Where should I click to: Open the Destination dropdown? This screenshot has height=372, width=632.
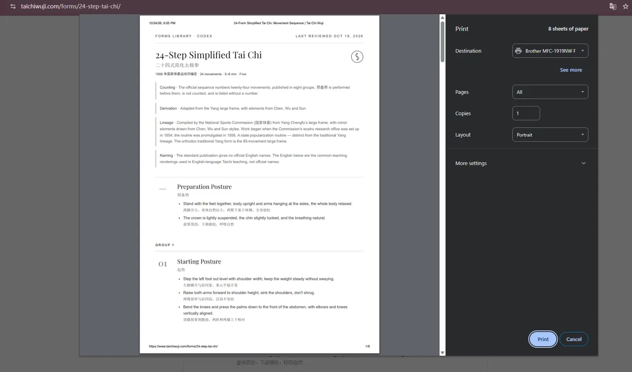point(550,51)
